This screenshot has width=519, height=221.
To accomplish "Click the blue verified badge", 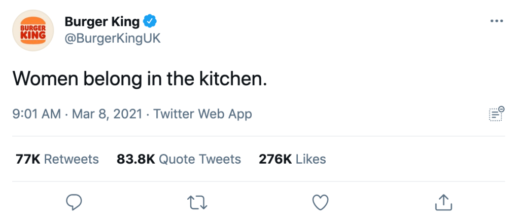I will (x=150, y=22).
